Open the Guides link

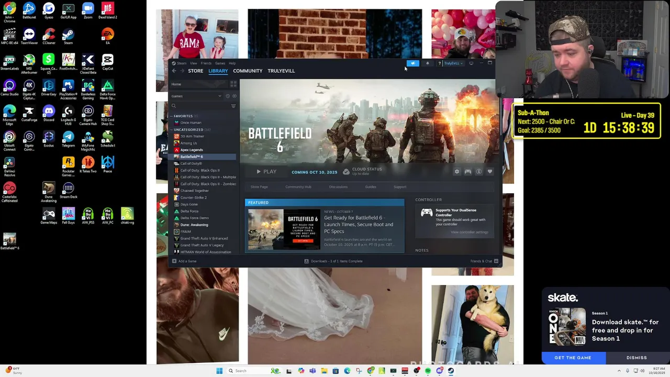tap(371, 187)
